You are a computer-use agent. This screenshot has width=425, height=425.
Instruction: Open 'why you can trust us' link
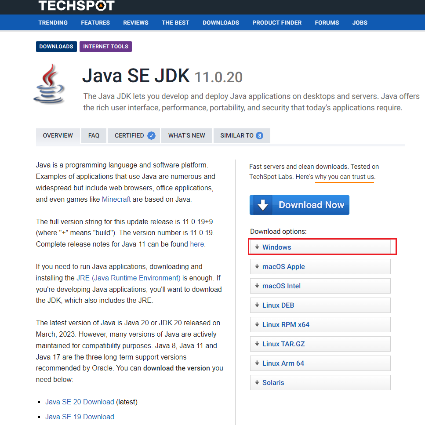(x=345, y=177)
